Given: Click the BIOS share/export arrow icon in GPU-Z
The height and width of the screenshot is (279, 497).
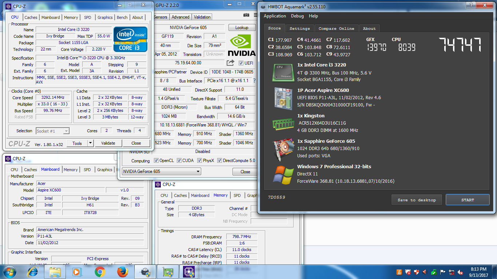Looking at the screenshot, I should tap(230, 63).
